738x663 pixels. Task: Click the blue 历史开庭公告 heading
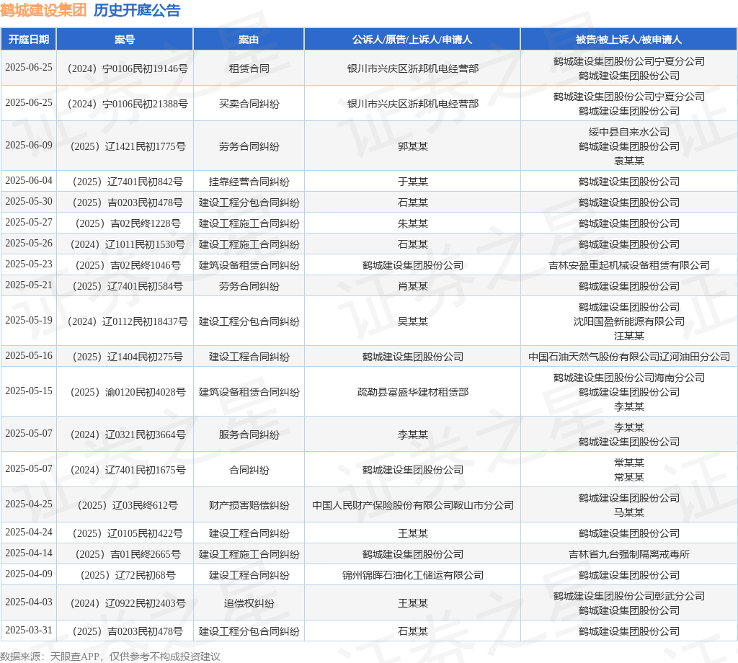click(x=137, y=10)
